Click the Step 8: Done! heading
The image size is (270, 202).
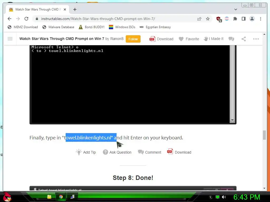point(133,178)
